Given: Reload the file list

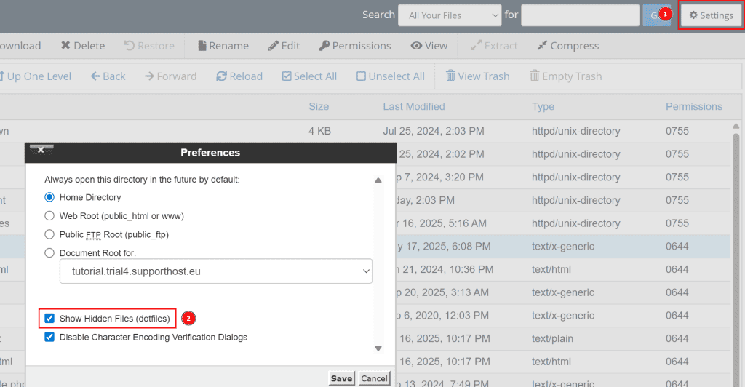Looking at the screenshot, I should 222,76.
